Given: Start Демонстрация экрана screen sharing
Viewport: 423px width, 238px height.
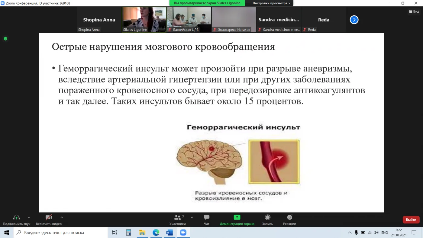Looking at the screenshot, I should 237,220.
